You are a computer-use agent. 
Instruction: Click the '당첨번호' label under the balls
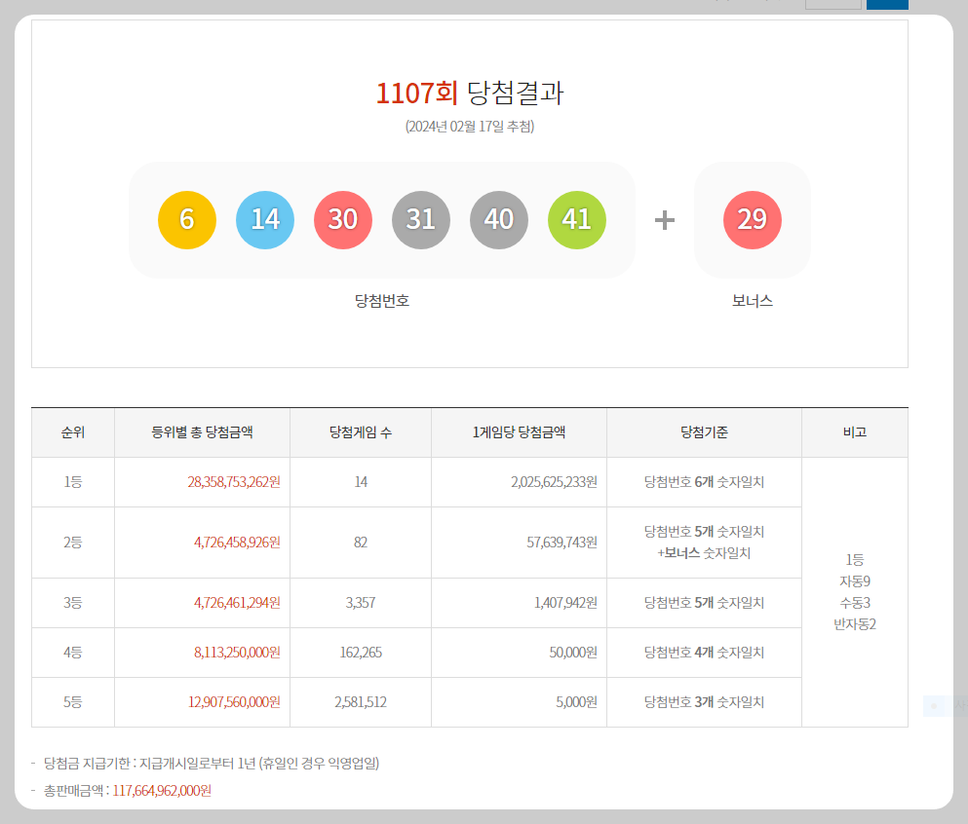click(382, 301)
